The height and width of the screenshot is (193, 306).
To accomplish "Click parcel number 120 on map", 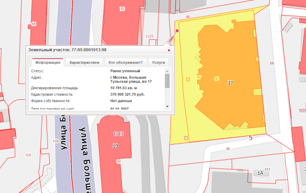I will pyautogui.click(x=28, y=155).
